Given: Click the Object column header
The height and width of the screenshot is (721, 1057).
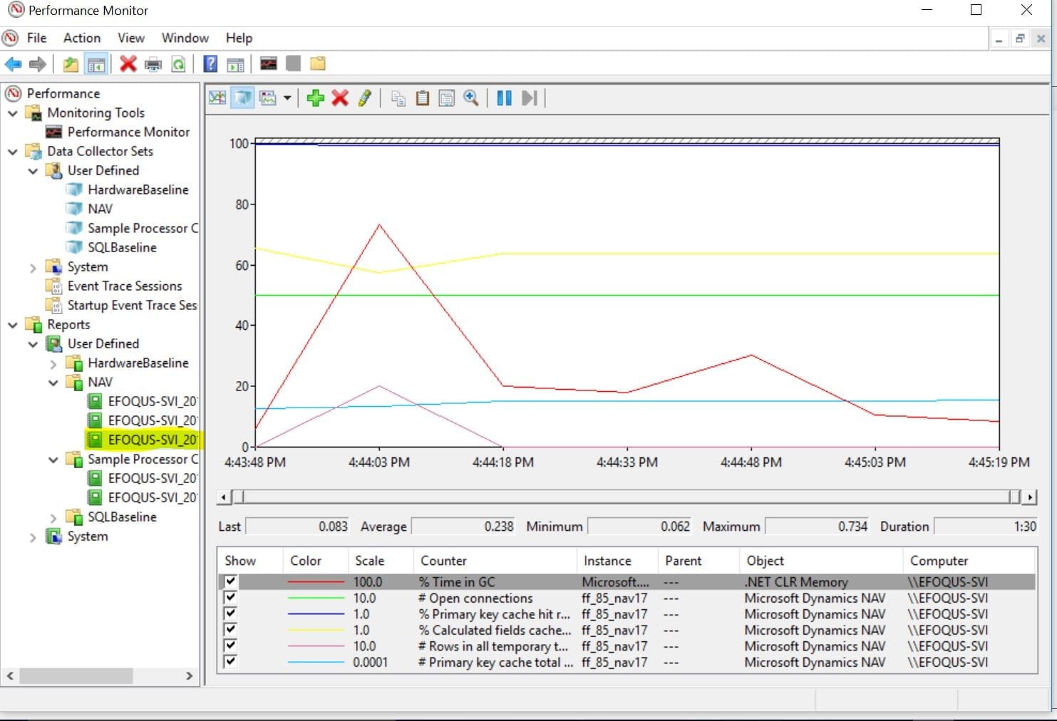Looking at the screenshot, I should [x=820, y=561].
